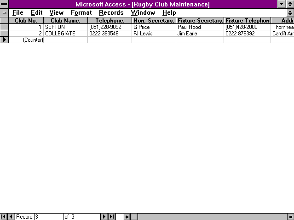Click the Jim Earle fixture secretary cell
Image resolution: width=294 pixels, height=220 pixels.
[200, 34]
